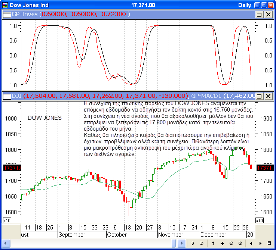Close the GP-Inves indicator pane

tap(268, 15)
